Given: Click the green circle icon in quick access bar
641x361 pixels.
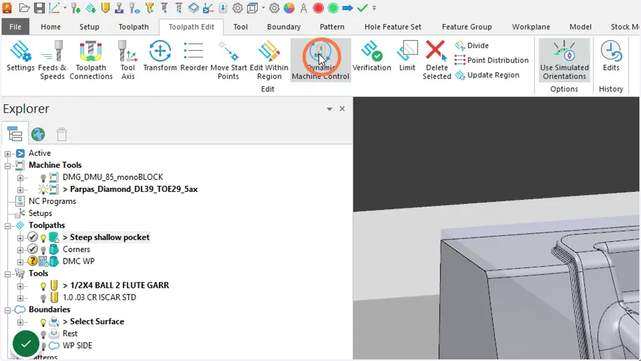Looking at the screenshot, I should (x=333, y=8).
